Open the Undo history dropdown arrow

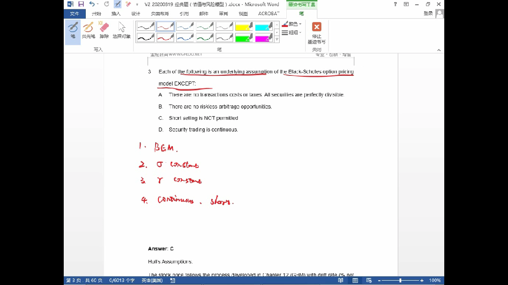97,4
